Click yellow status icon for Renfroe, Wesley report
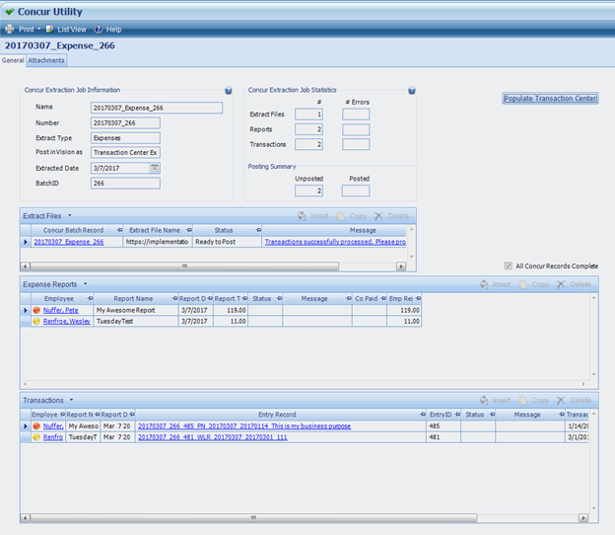This screenshot has height=535, width=615. pos(36,321)
